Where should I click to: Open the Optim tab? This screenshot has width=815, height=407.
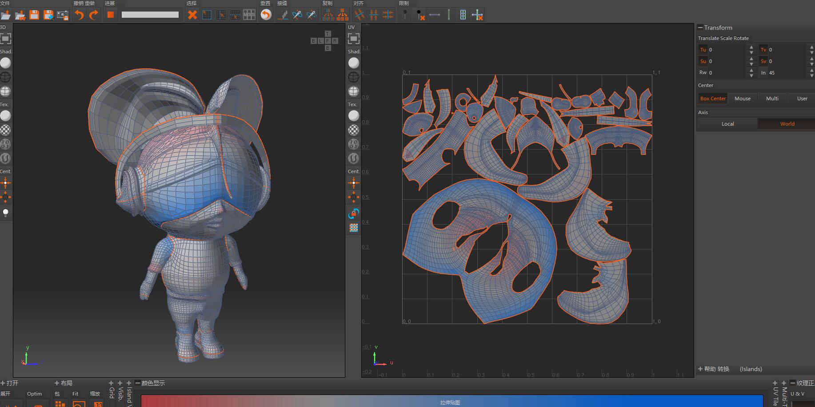point(34,394)
